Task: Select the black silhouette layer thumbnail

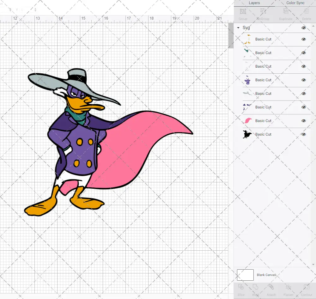Action: pos(247,134)
